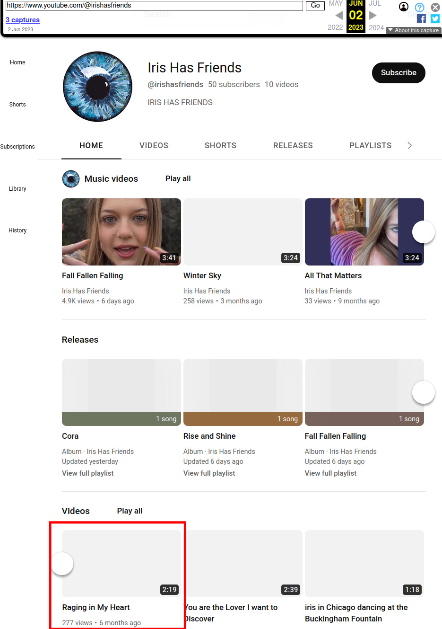Screen dimensions: 442x629
Task: Open Shorts in the sidebar
Action: [x=17, y=105]
